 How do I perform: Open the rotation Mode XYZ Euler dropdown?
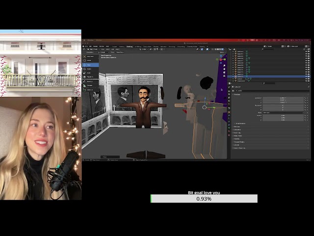(x=283, y=113)
